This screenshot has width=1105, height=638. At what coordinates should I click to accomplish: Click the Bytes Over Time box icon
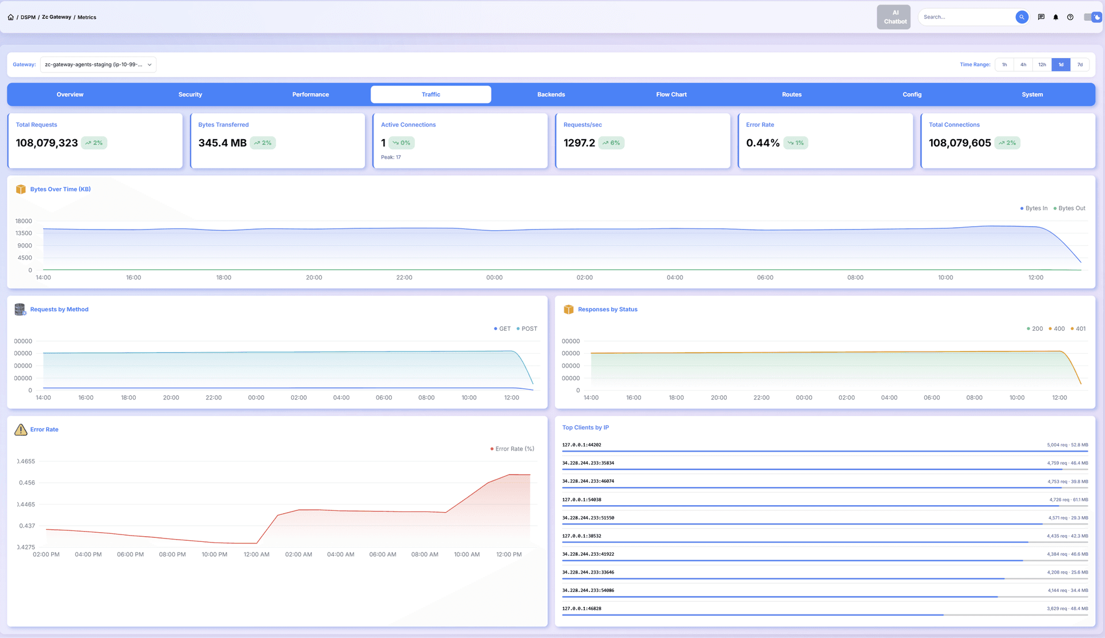pos(21,189)
